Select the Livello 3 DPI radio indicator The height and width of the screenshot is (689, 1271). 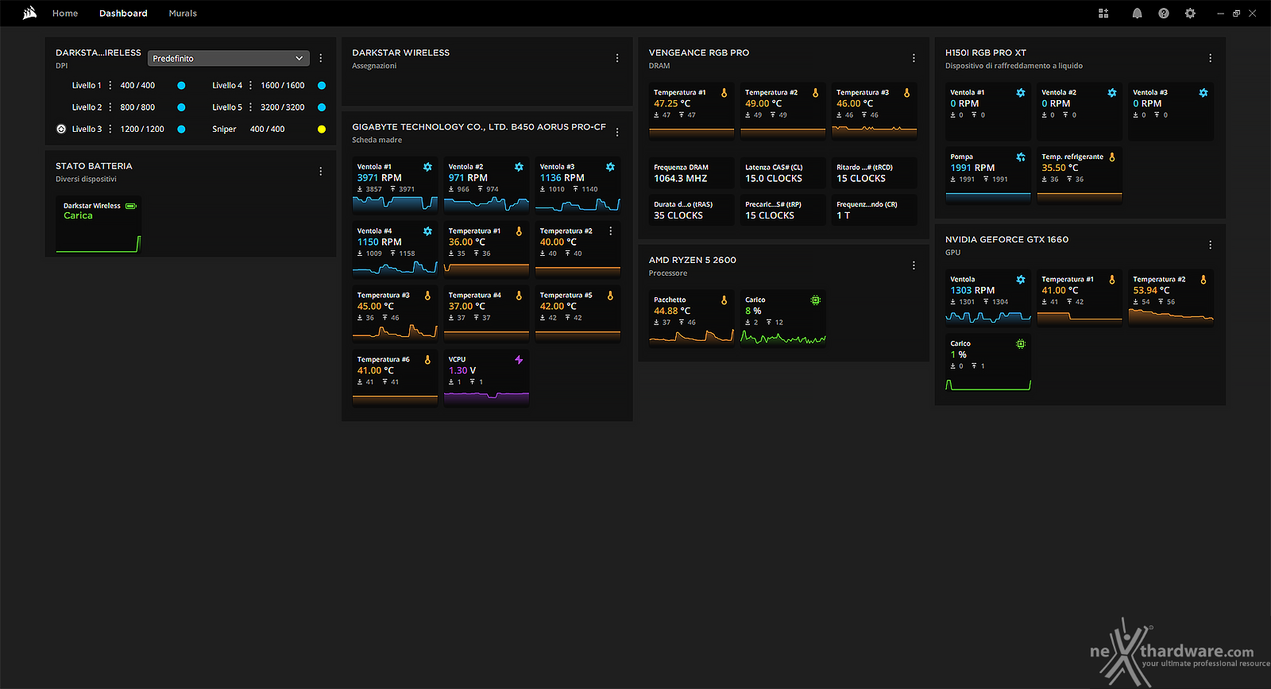(x=61, y=129)
